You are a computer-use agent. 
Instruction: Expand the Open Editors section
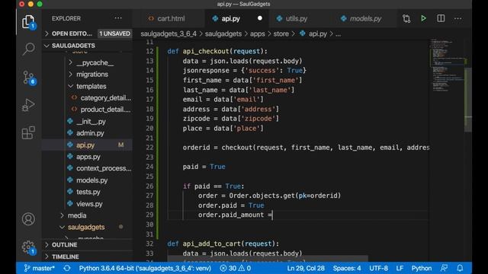[72, 33]
